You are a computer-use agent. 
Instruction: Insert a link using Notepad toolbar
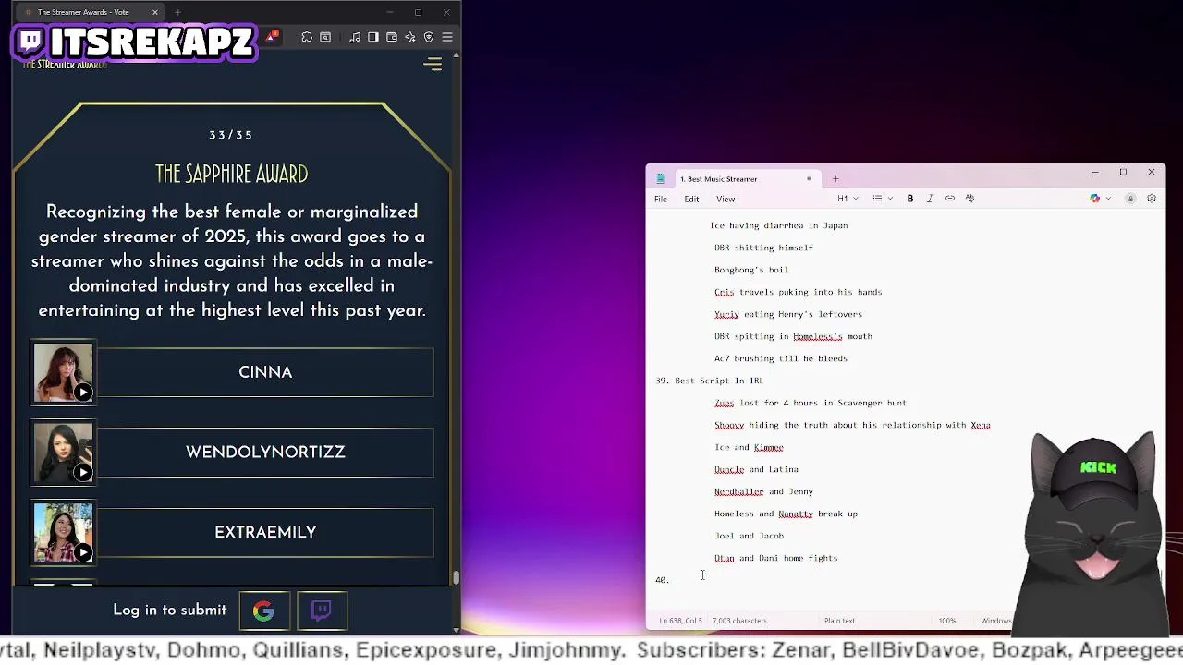[x=950, y=199]
